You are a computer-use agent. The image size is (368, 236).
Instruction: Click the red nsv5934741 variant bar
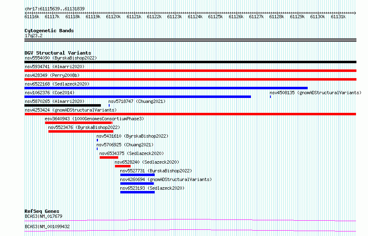click(x=190, y=71)
